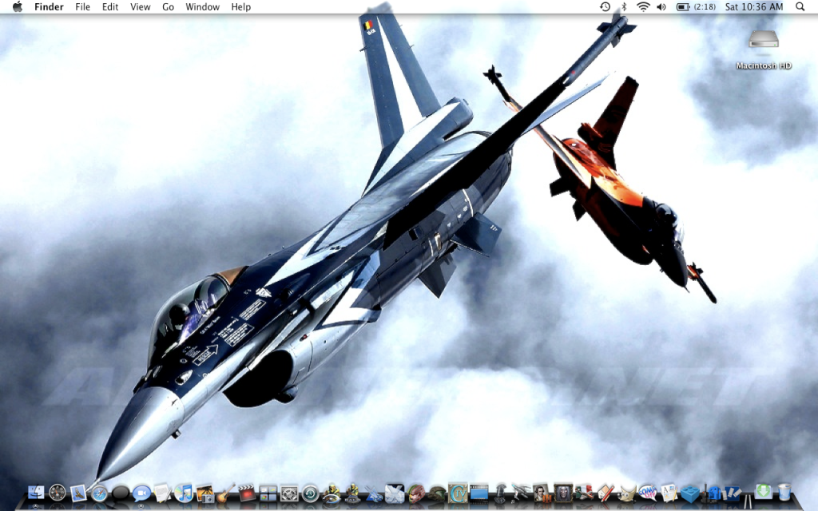Launch the Warcraft face icon
The width and height of the screenshot is (818, 511).
pyautogui.click(x=563, y=492)
